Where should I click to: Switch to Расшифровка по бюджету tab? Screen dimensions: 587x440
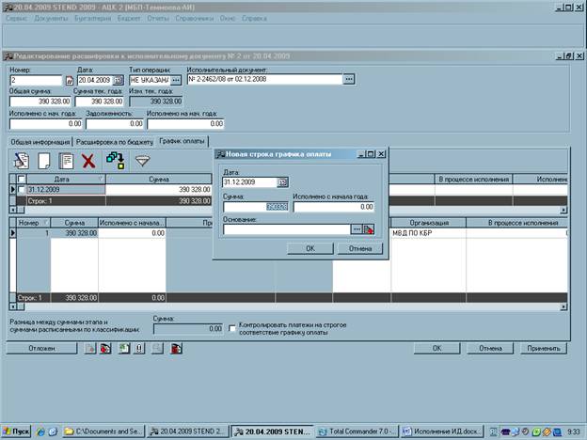click(115, 141)
